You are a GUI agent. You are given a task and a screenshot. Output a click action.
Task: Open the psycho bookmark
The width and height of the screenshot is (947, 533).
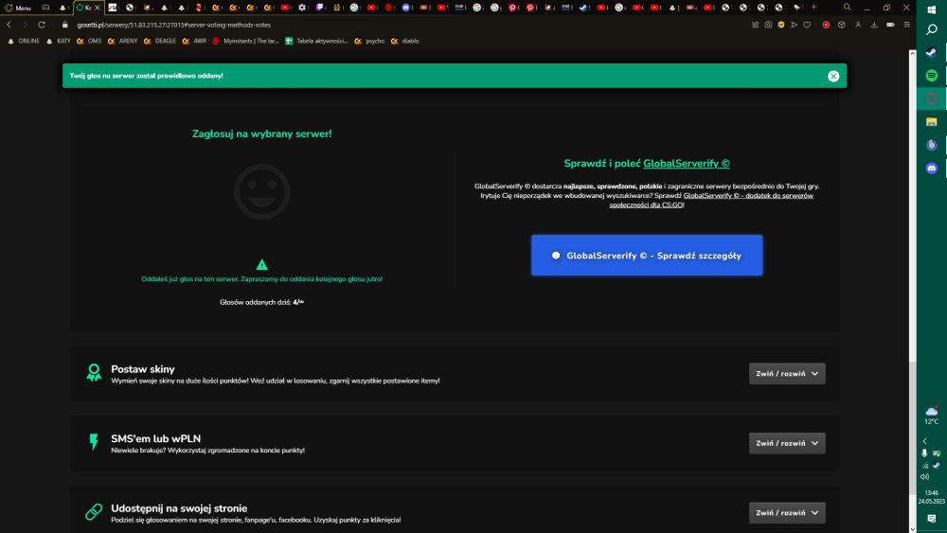click(x=369, y=41)
